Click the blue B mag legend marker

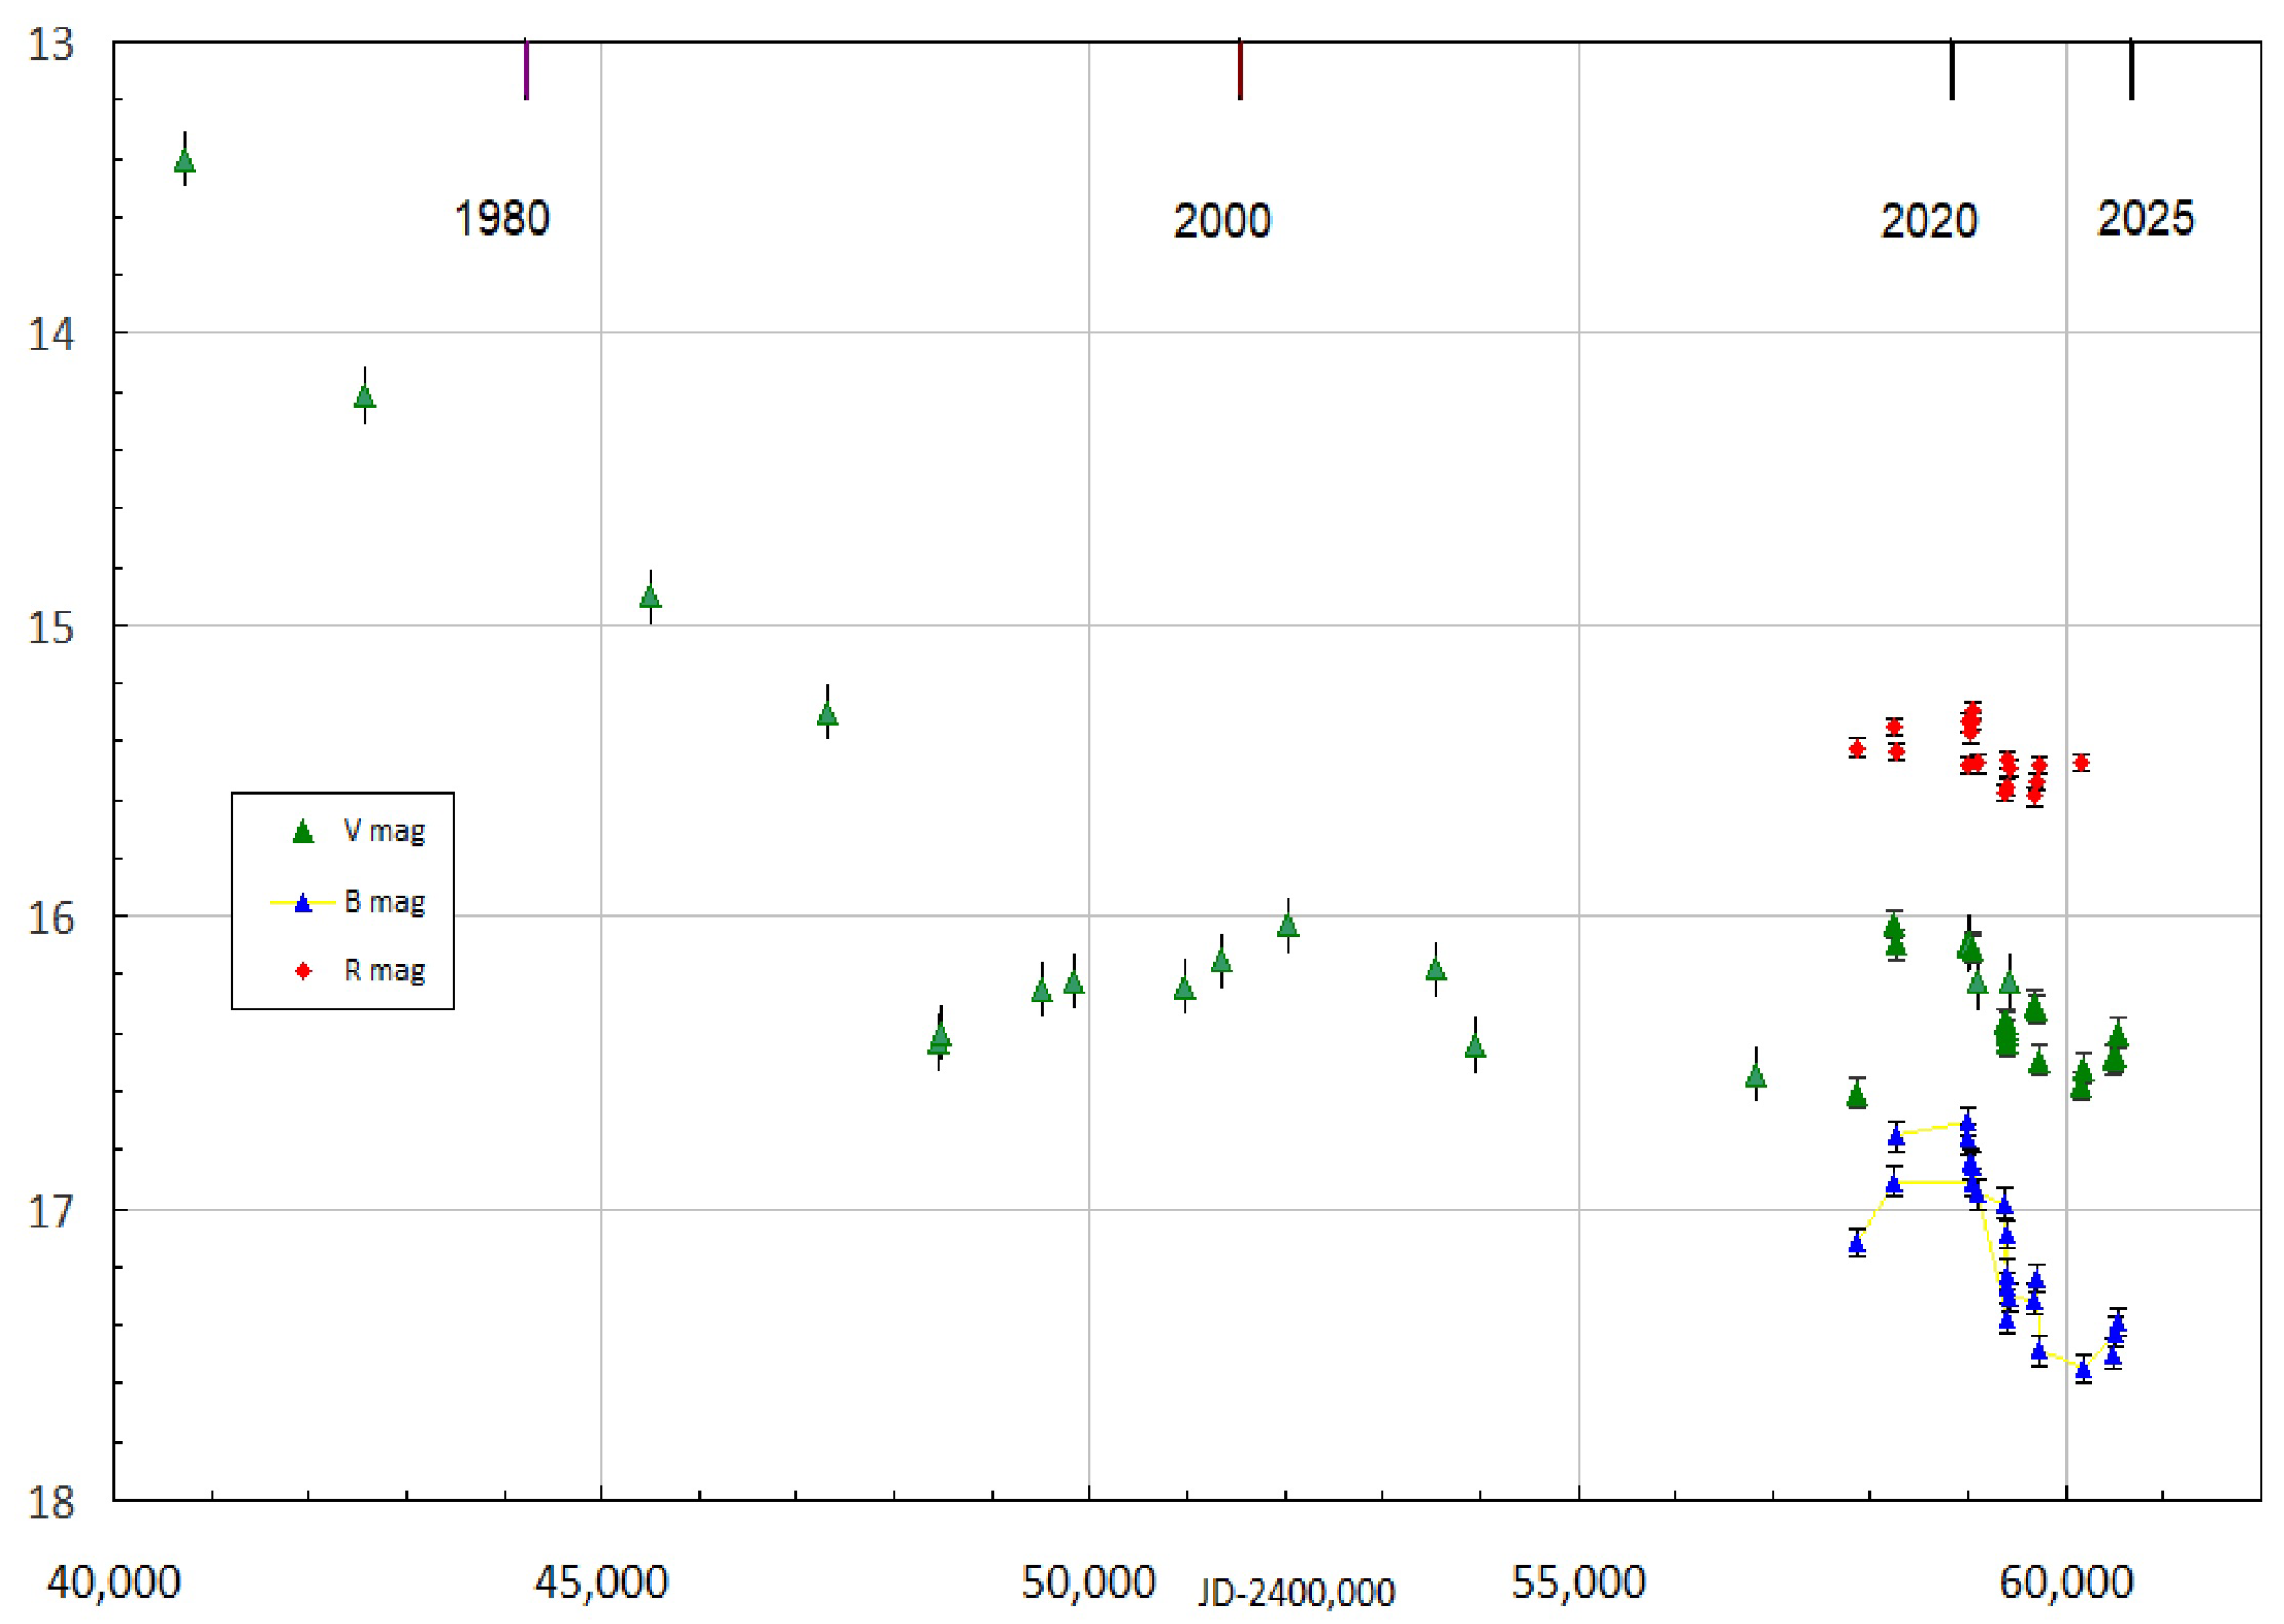pos(303,903)
